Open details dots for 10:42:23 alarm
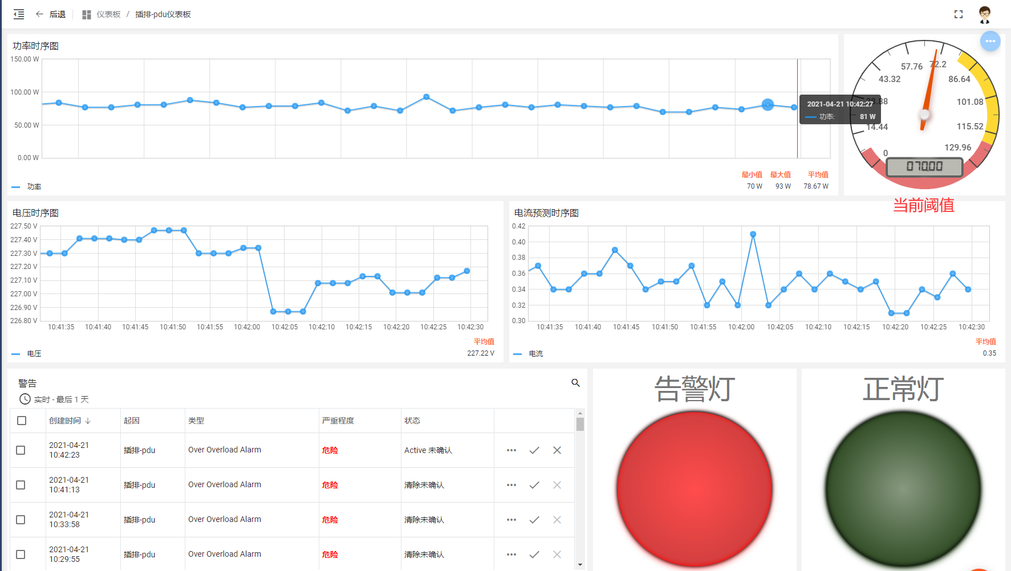Image resolution: width=1011 pixels, height=571 pixels. (x=511, y=450)
